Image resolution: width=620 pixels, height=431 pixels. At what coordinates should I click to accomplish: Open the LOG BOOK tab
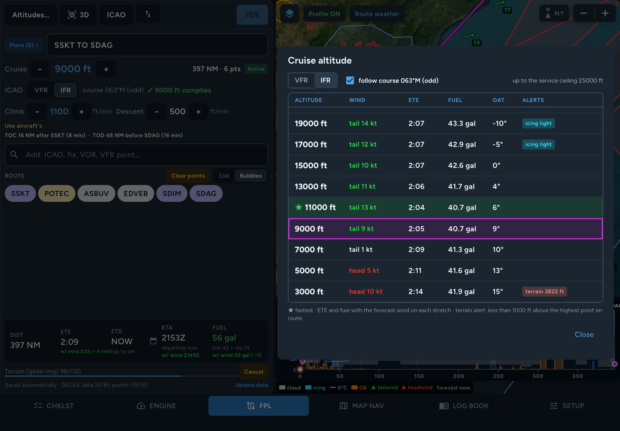(464, 406)
